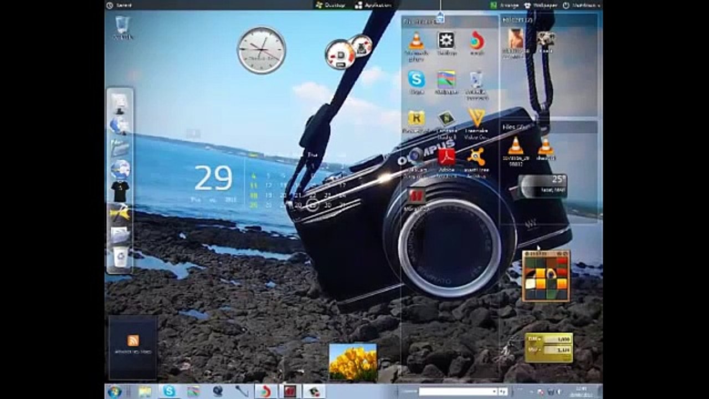Click the picture puzzle gadget
This screenshot has width=709, height=399.
(546, 276)
